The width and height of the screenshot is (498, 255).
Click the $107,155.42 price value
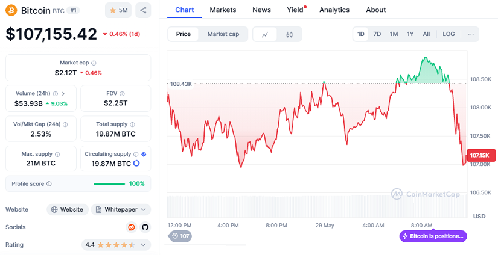click(x=51, y=34)
